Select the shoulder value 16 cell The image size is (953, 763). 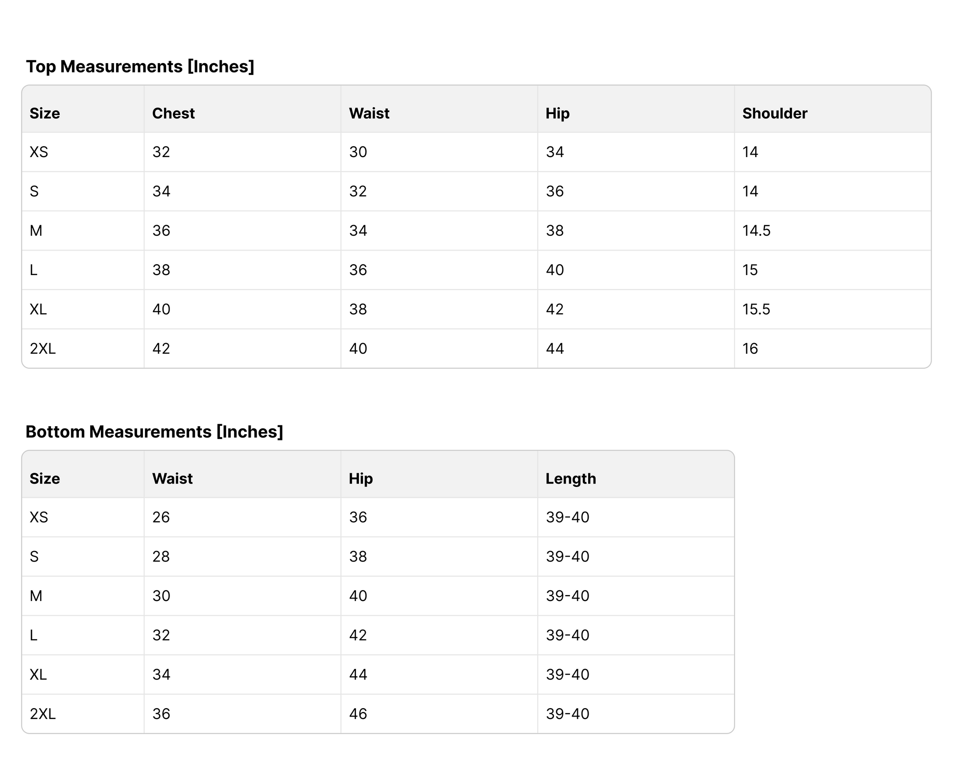(750, 348)
